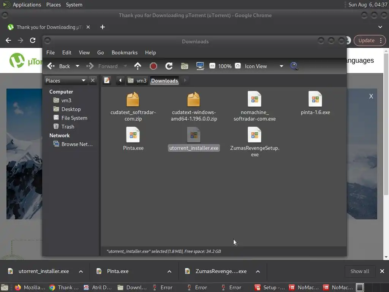Viewport: 389px width, 292px height.
Task: Select the nomachine_softradar-com.exe file icon
Action: pyautogui.click(x=255, y=99)
